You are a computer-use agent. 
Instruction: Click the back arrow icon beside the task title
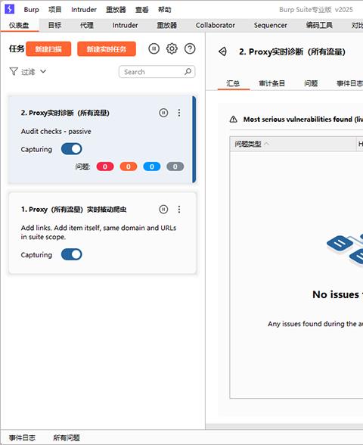click(x=223, y=51)
